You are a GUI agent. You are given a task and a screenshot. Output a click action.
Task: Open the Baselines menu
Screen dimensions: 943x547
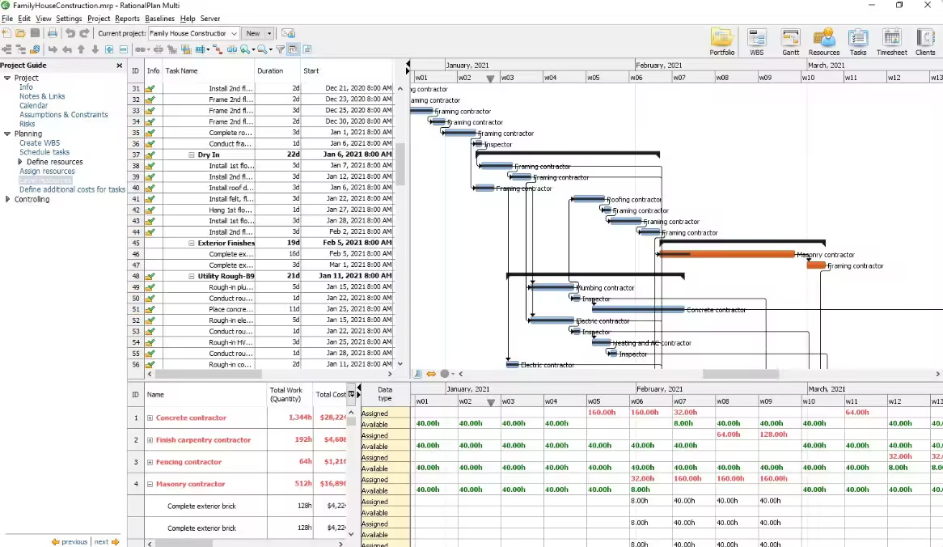[x=159, y=19]
